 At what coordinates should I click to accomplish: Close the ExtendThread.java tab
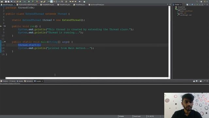tap(15, 5)
